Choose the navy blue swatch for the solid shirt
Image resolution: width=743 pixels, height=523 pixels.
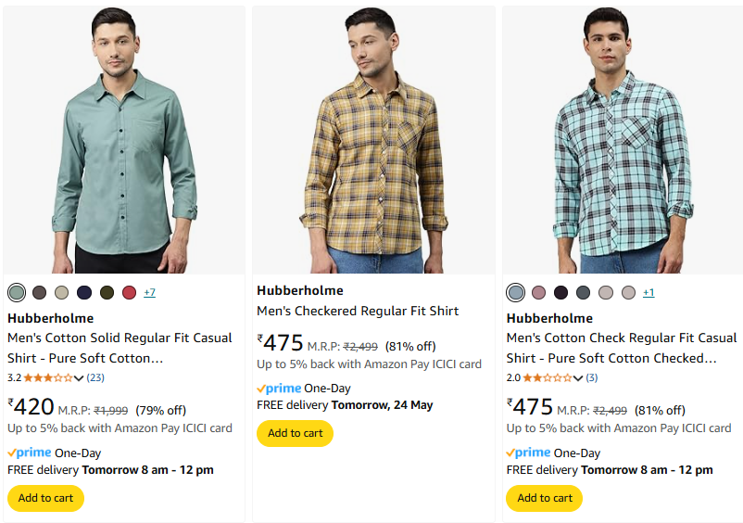point(84,293)
